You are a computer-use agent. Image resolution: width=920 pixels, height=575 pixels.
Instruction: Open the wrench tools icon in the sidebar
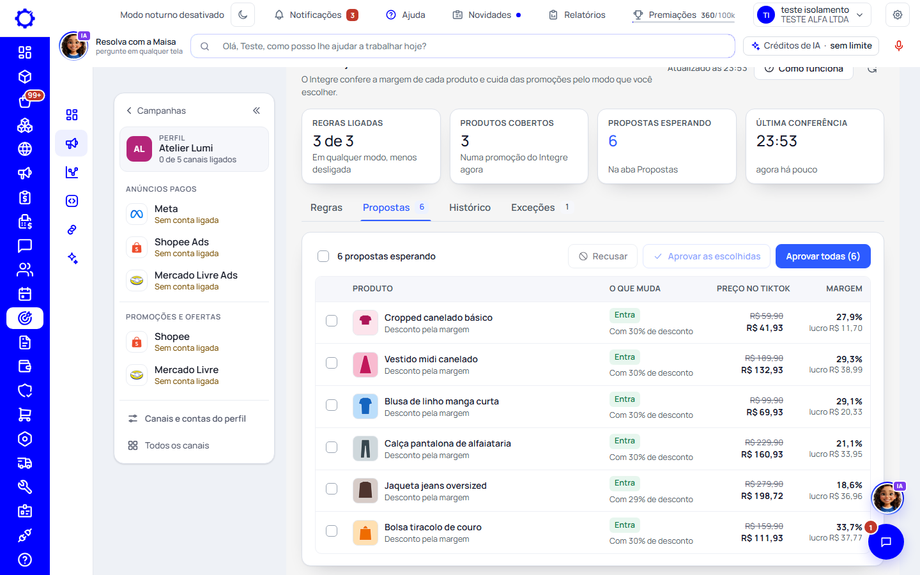[x=25, y=487]
